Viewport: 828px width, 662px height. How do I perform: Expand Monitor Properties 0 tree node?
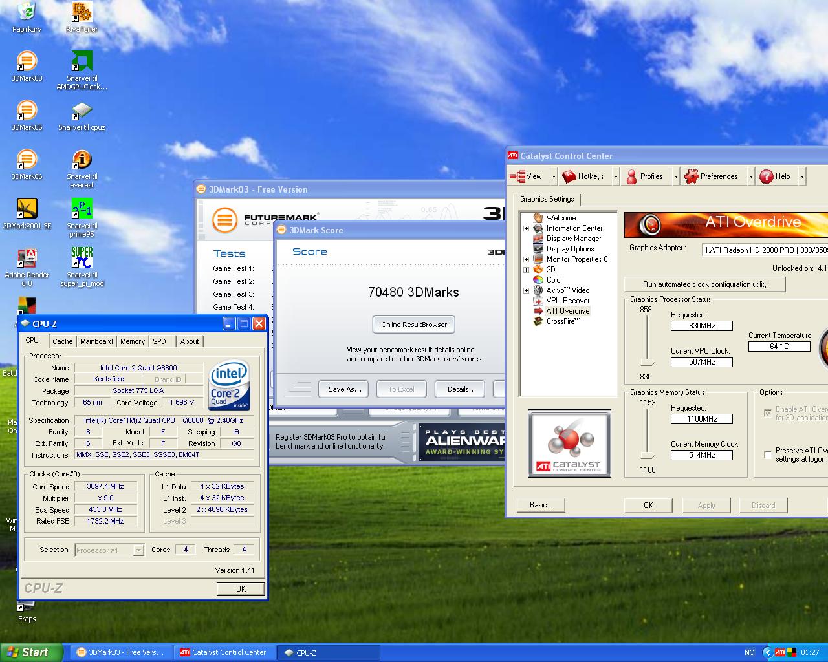[x=526, y=259]
